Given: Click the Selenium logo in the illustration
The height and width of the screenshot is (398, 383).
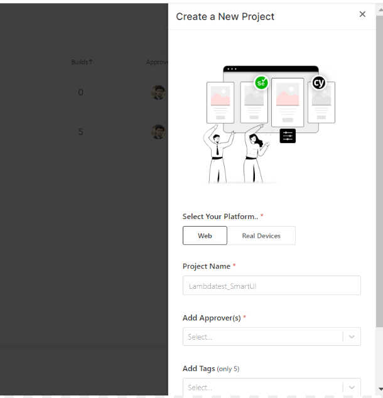Looking at the screenshot, I should 261,83.
